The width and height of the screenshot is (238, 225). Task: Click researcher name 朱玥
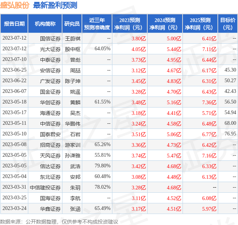(x=75, y=188)
